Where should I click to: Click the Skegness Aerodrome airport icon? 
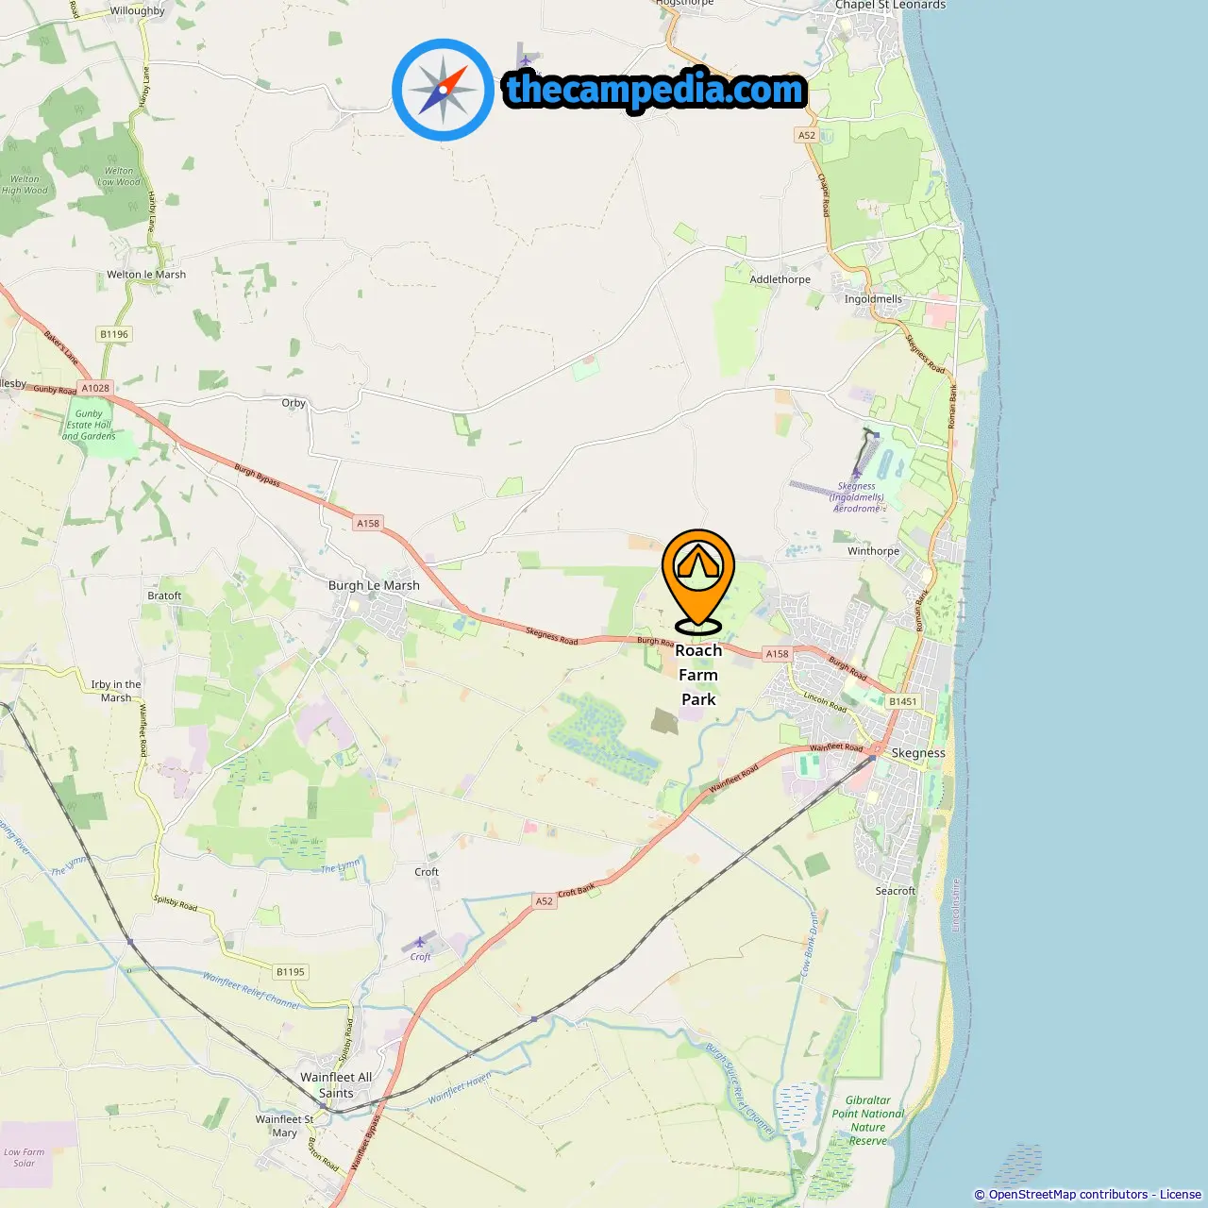click(x=857, y=474)
